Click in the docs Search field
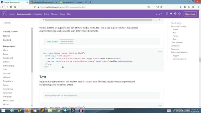The image size is (201, 113). click(x=16, y=23)
